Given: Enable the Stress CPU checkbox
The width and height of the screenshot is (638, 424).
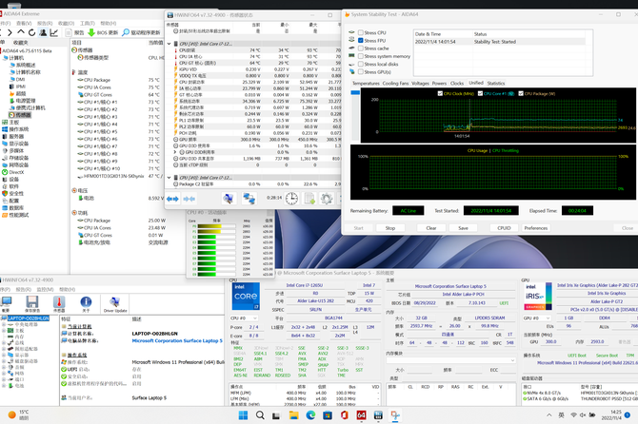Looking at the screenshot, I should [361, 32].
